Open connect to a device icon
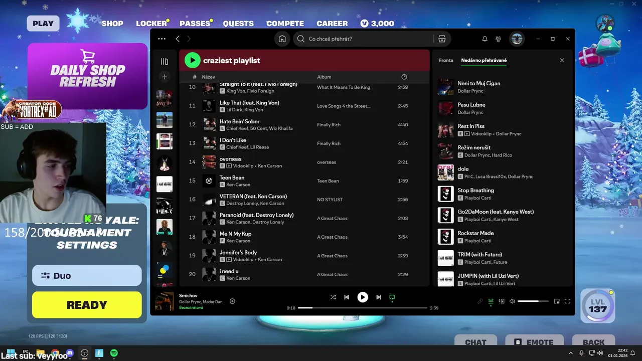The height and width of the screenshot is (361, 642). click(502, 301)
